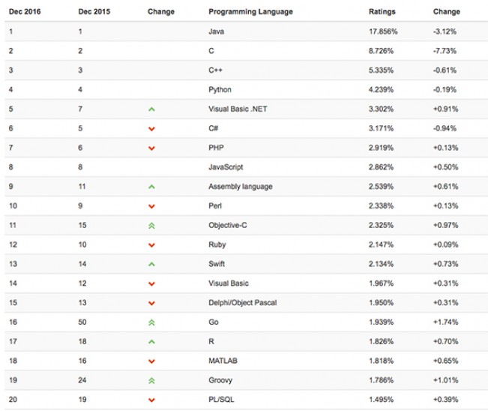The image size is (488, 411).
Task: Select the Java language name
Action: click(x=216, y=32)
